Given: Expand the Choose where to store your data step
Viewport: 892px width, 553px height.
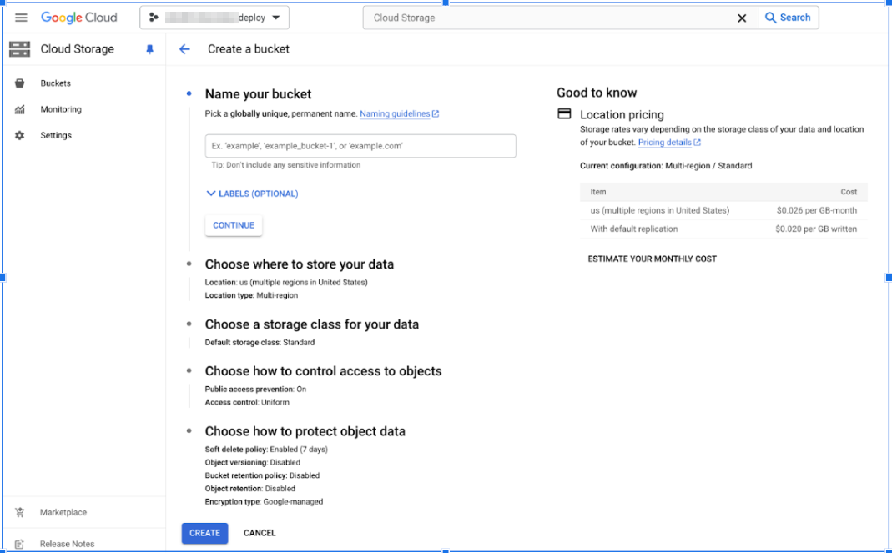Looking at the screenshot, I should (299, 264).
